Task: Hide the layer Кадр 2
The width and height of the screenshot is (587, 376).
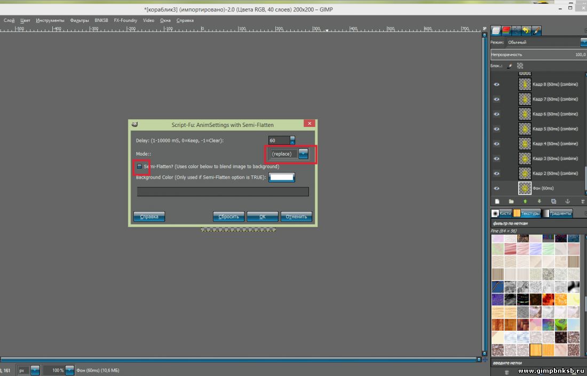Action: (496, 173)
